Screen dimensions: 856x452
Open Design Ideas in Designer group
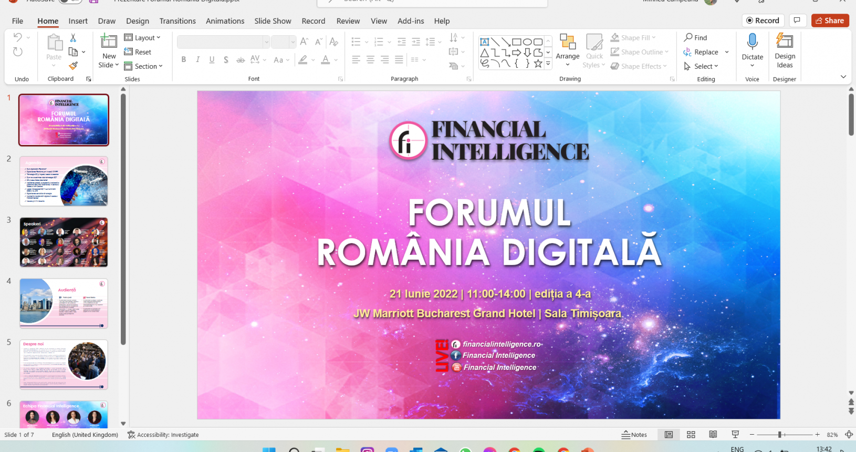click(785, 50)
